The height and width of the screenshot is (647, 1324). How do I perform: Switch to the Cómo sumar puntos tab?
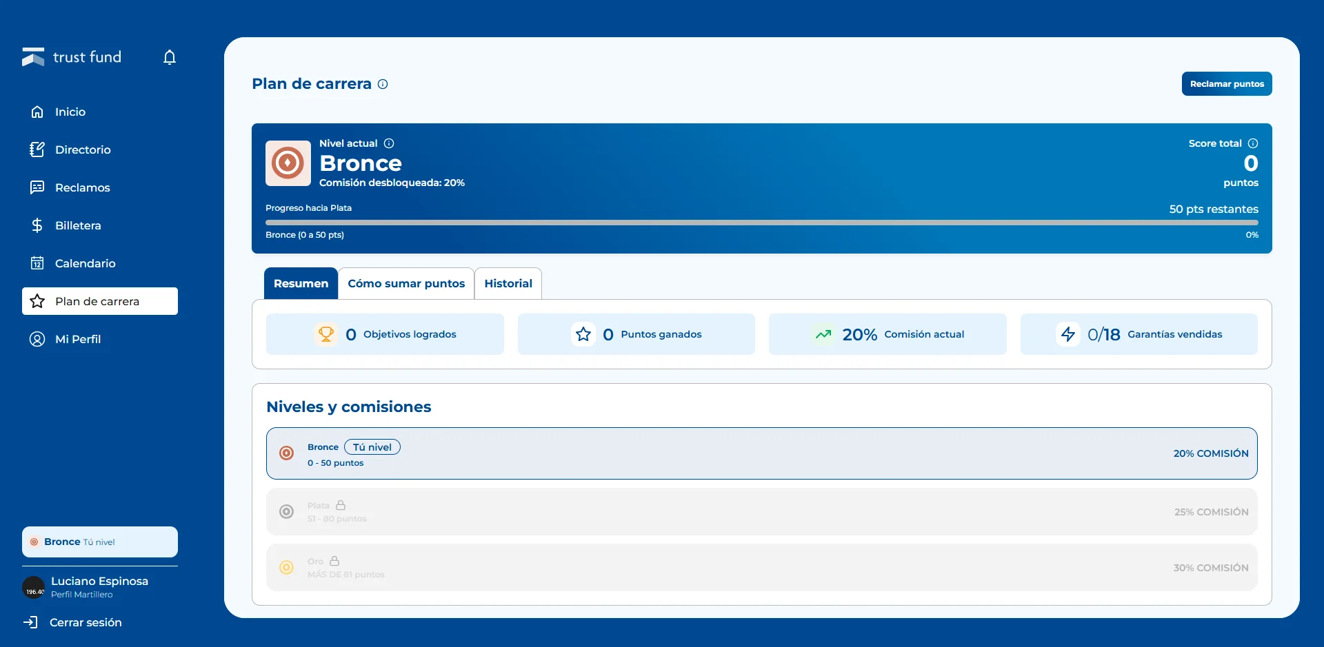click(x=406, y=283)
